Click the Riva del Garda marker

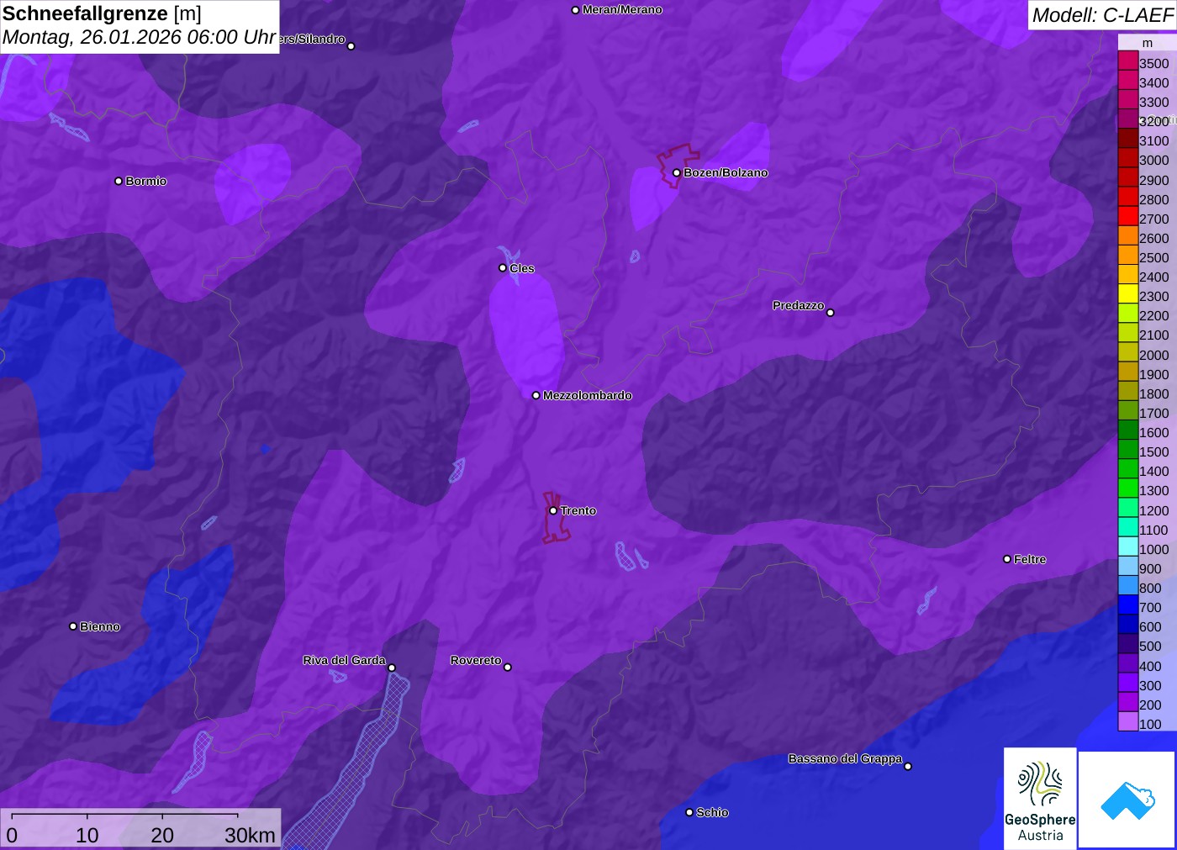(x=392, y=668)
